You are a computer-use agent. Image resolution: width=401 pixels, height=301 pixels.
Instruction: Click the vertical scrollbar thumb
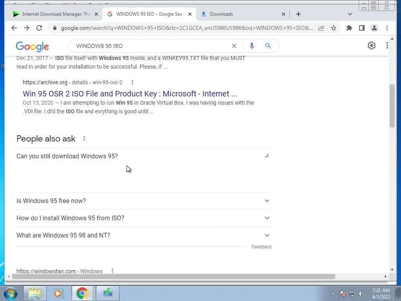392,105
